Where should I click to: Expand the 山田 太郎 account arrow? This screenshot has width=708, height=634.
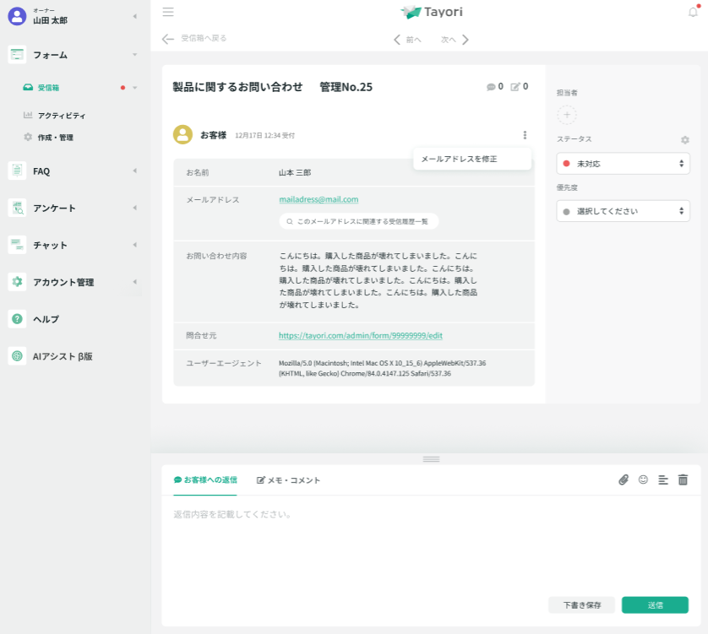(134, 16)
